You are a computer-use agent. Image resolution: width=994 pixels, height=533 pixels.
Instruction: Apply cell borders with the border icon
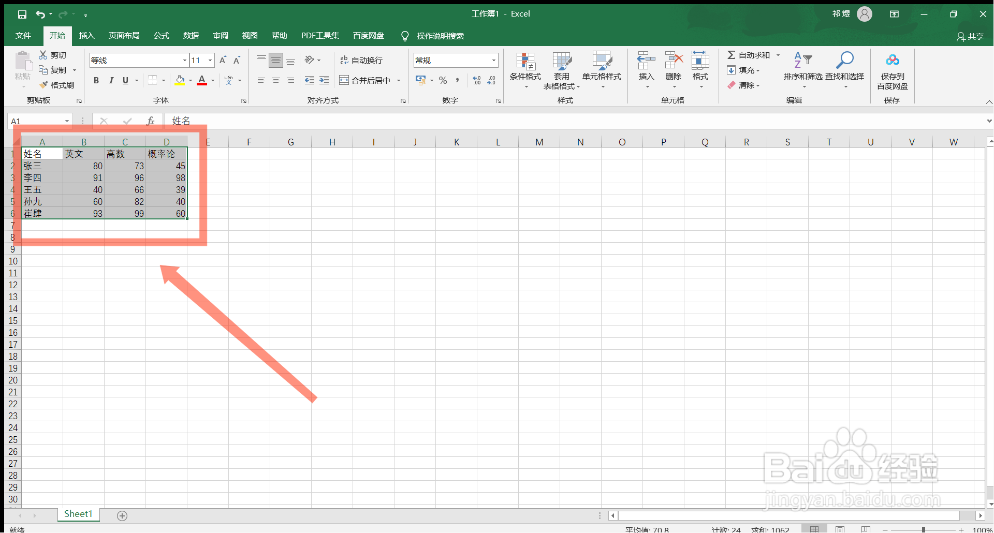tap(152, 80)
